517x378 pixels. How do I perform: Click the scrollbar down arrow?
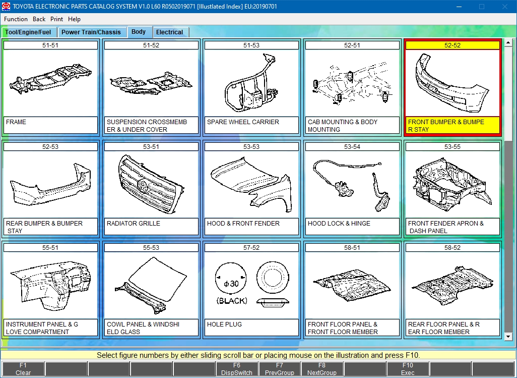tap(508, 337)
